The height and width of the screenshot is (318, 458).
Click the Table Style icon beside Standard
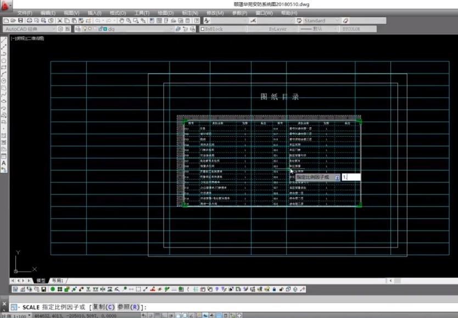point(299,20)
